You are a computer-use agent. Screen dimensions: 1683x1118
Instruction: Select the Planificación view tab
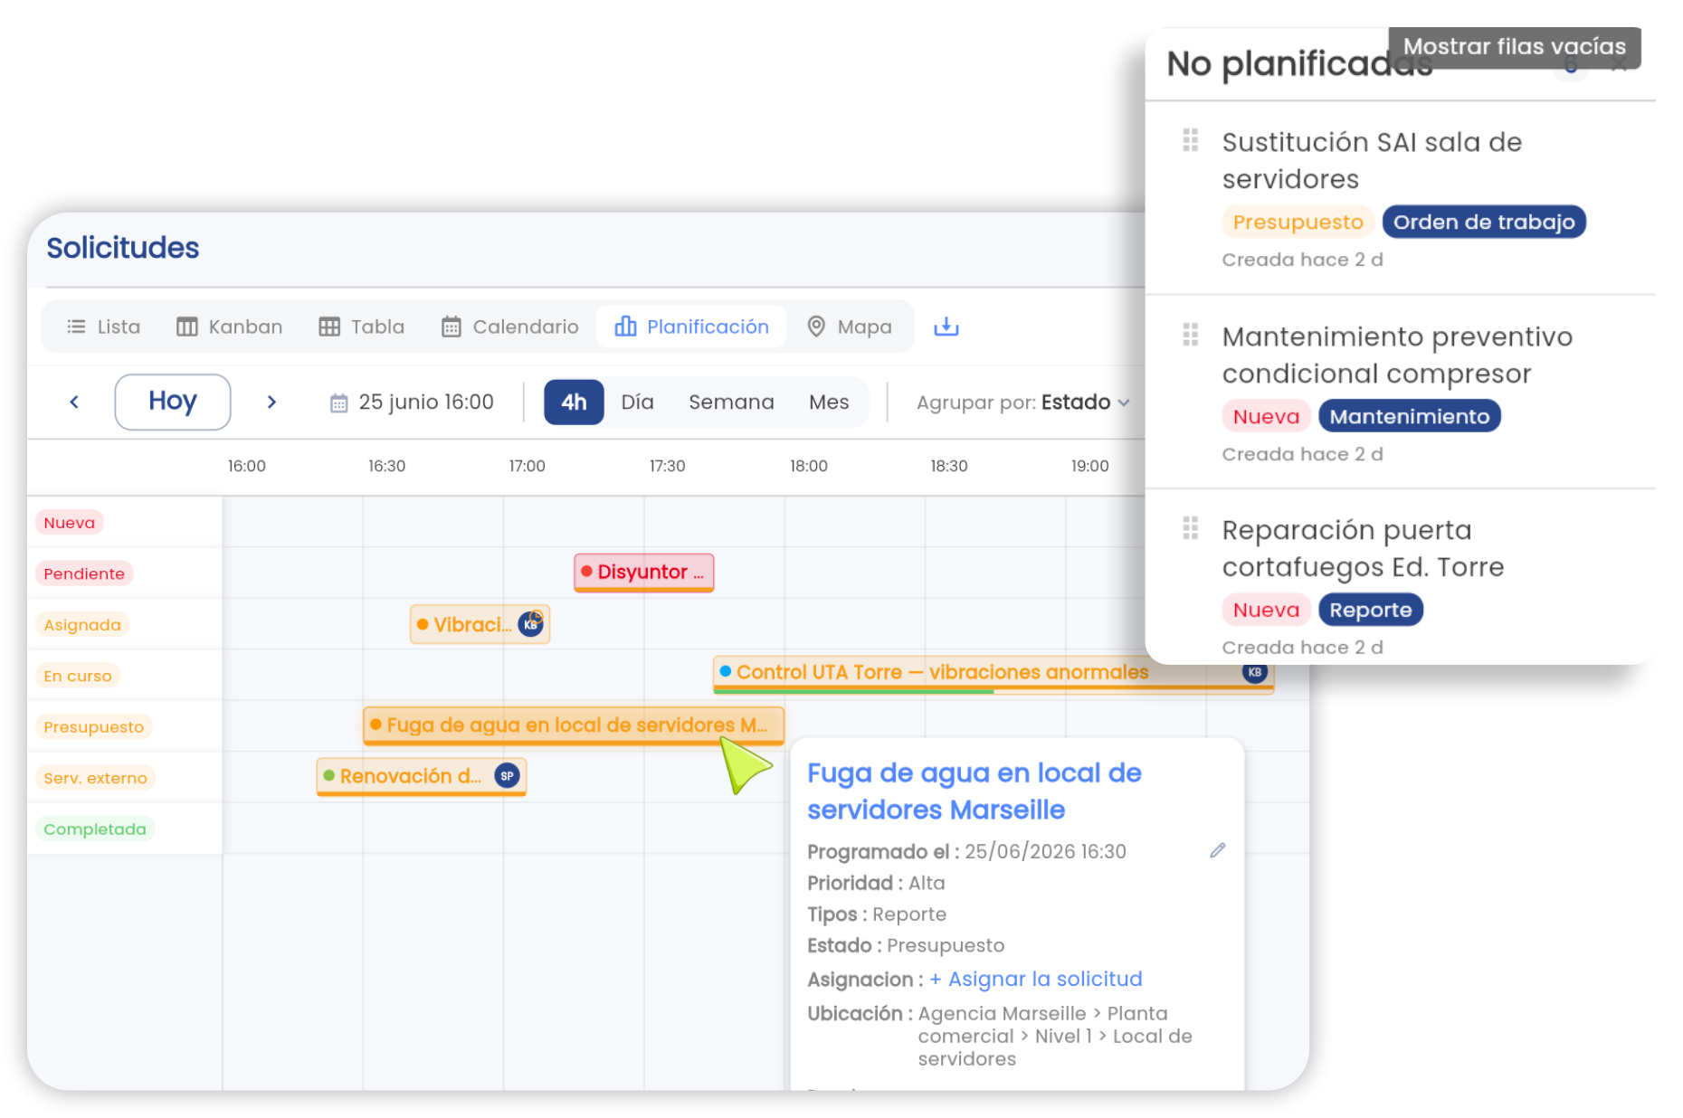coord(691,327)
